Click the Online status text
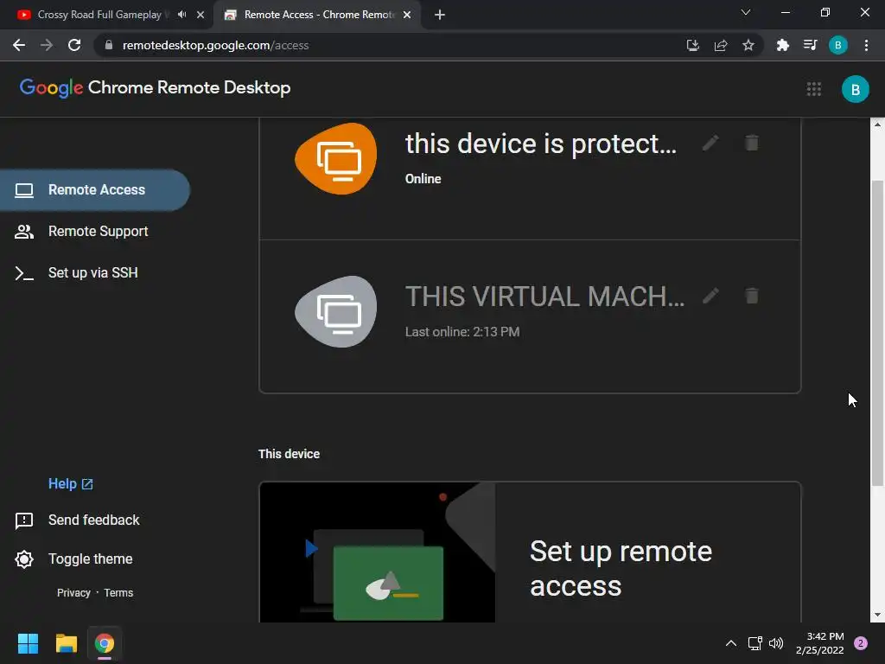Screen dimensions: 885x664 point(423,179)
